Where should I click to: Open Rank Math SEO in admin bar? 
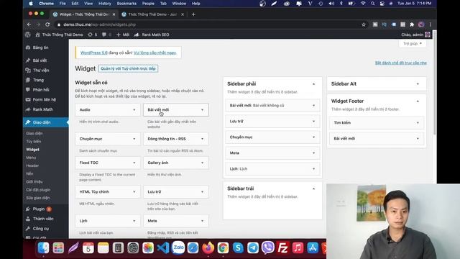(x=152, y=35)
